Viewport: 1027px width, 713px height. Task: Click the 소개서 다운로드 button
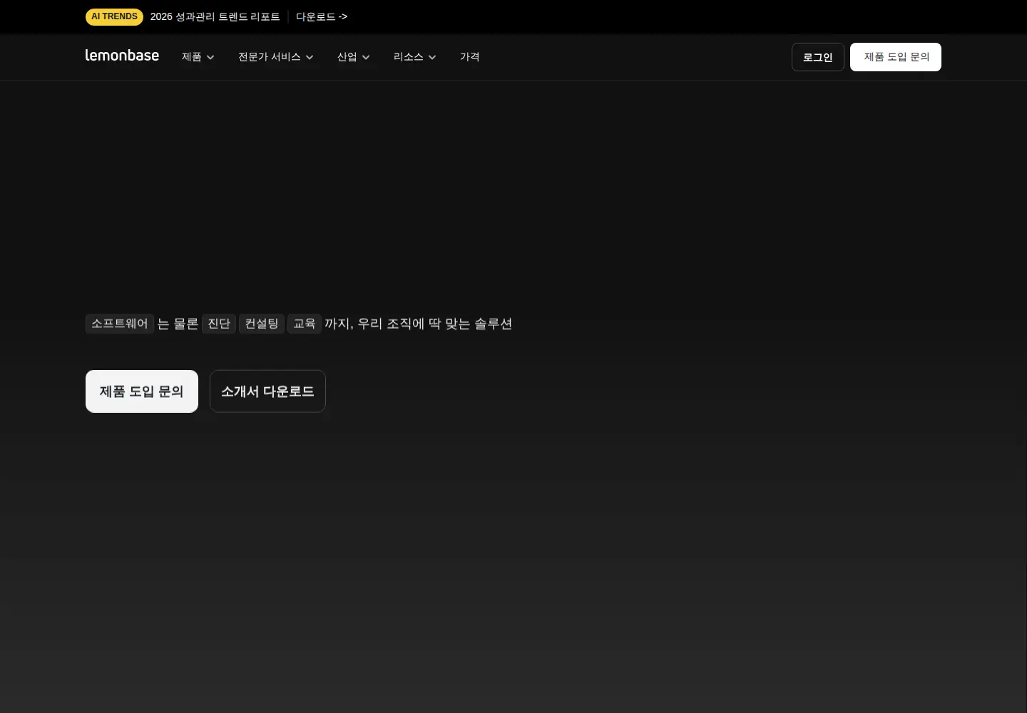267,391
